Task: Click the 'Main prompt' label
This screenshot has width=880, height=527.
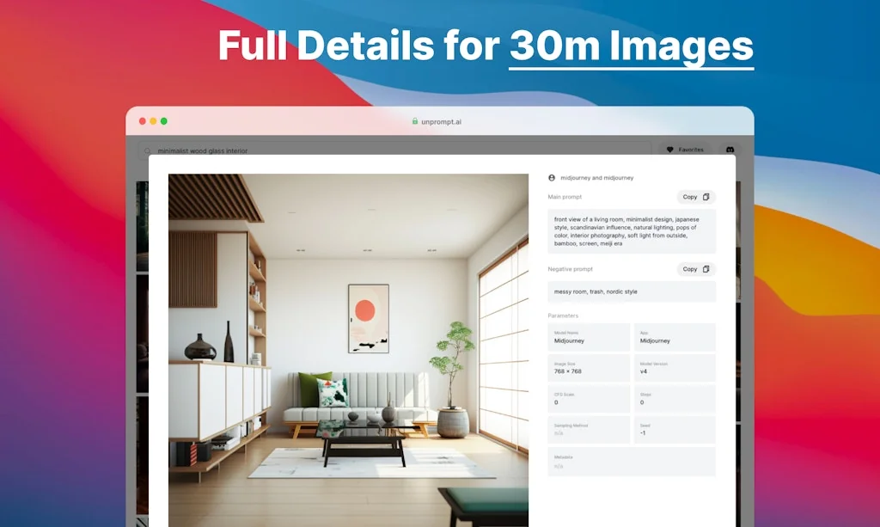Action: tap(565, 197)
